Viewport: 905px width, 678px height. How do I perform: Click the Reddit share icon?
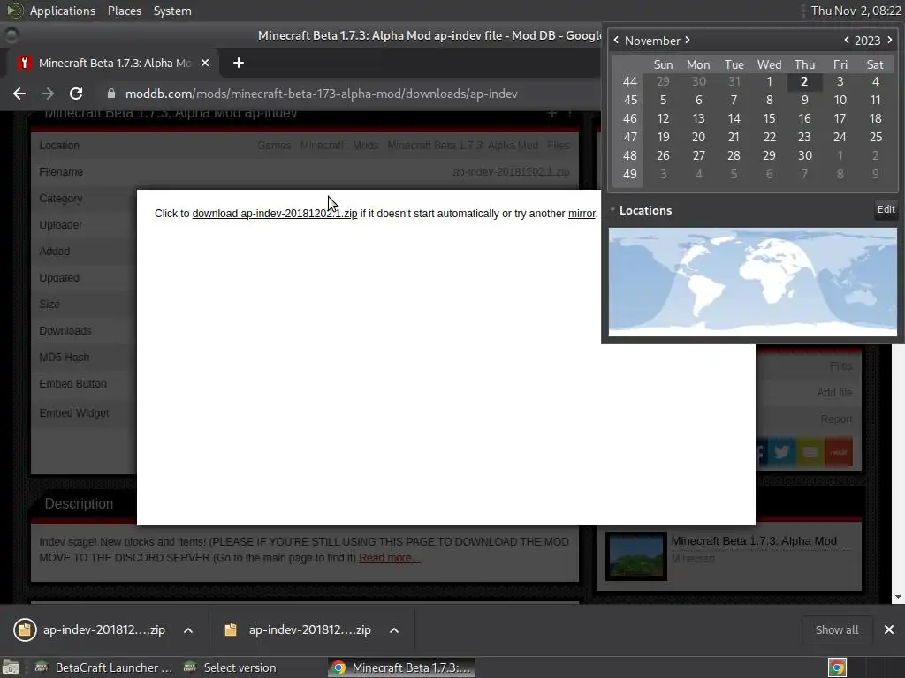pos(839,452)
